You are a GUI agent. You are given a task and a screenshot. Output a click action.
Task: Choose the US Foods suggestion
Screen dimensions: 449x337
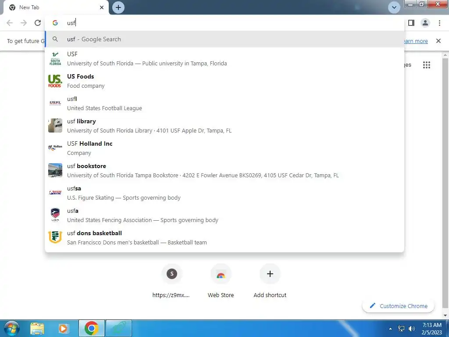point(224,81)
